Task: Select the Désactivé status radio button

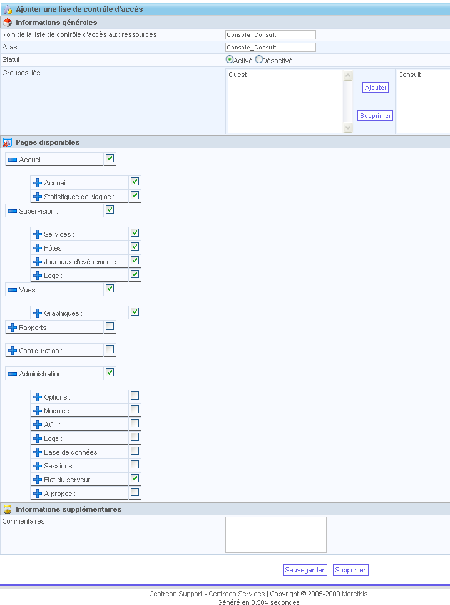Action: point(259,60)
